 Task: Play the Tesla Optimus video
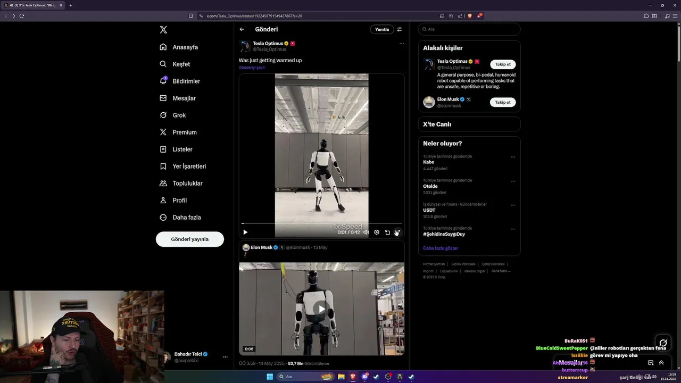click(x=245, y=232)
